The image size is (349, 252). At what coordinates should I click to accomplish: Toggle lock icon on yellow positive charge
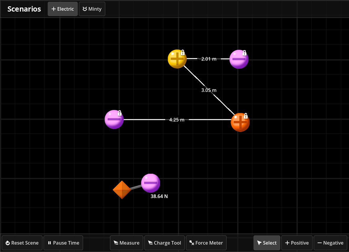pyautogui.click(x=183, y=53)
